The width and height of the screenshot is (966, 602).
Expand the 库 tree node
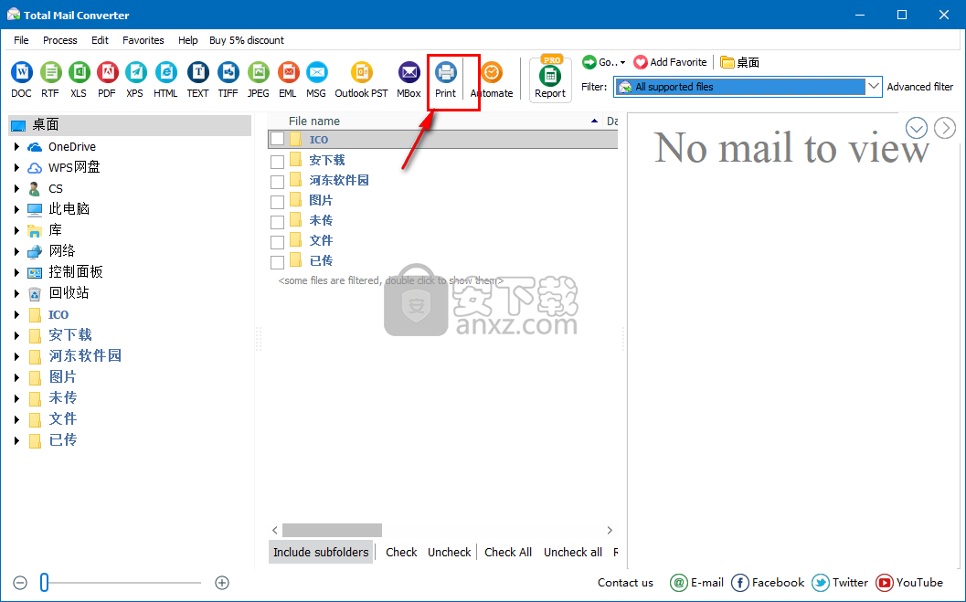coord(16,230)
